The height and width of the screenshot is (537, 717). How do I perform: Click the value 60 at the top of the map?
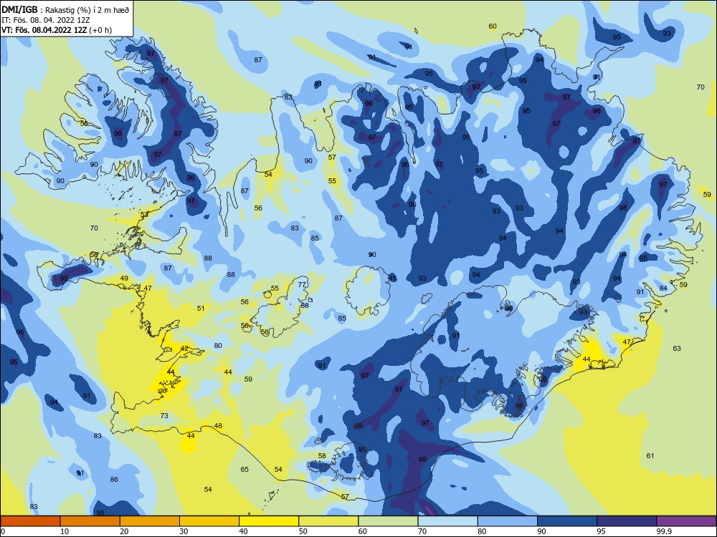click(493, 26)
